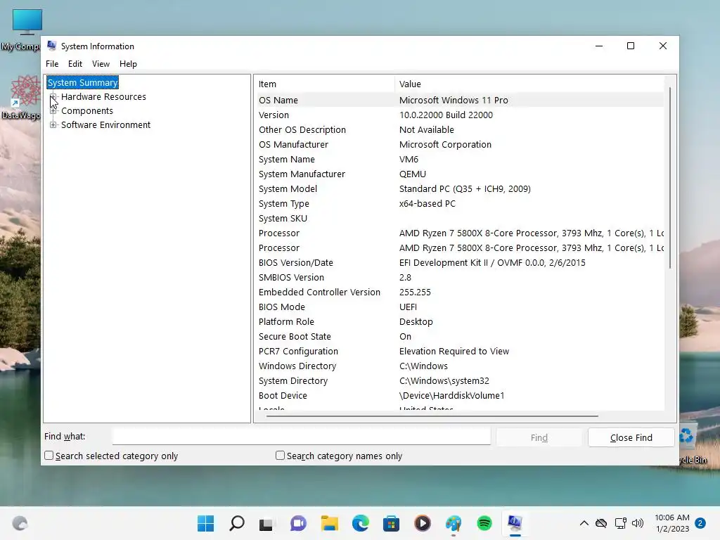This screenshot has height=540, width=720.
Task: Select the System Model row
Action: click(x=459, y=188)
